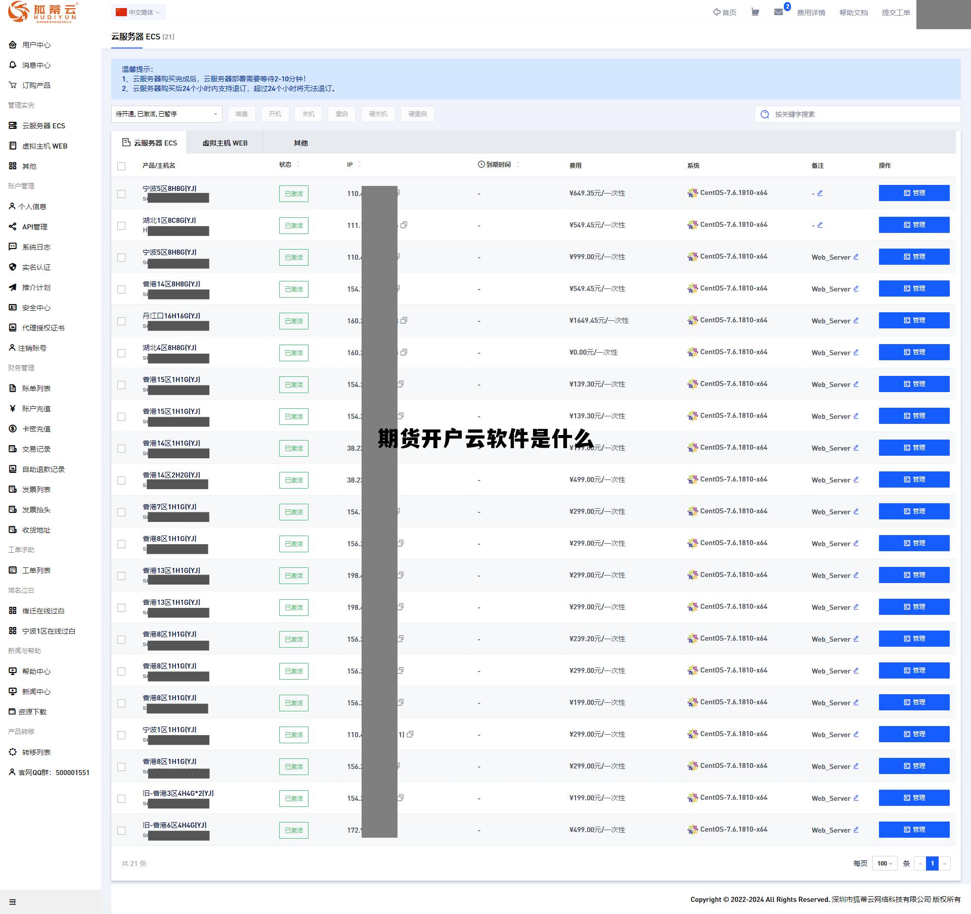This screenshot has width=971, height=914.
Task: Toggle the select-all checkbox in table header
Action: (x=121, y=166)
